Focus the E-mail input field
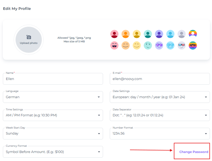 (x=159, y=79)
